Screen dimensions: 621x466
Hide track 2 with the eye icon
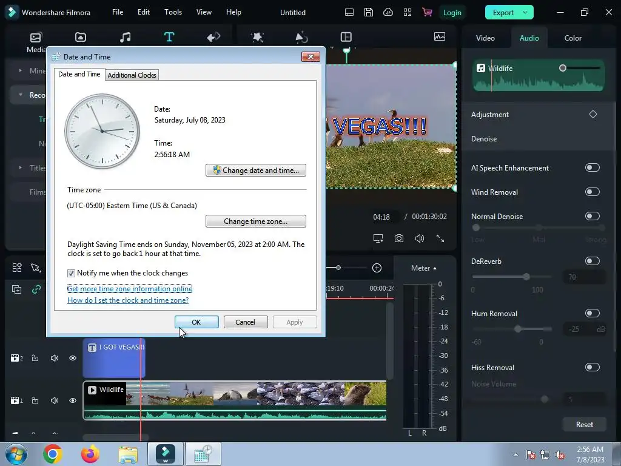[x=73, y=358]
